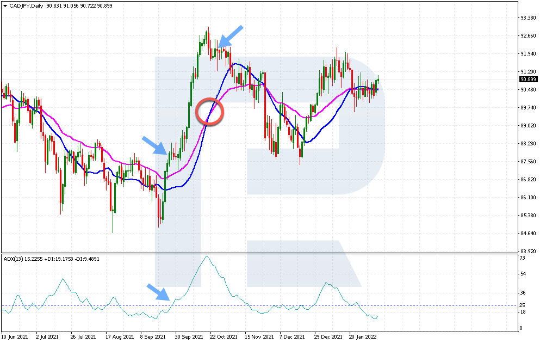Click the blue dashed ADX 25 level line
Image resolution: width=540 pixels, height=343 pixels.
coord(259,305)
